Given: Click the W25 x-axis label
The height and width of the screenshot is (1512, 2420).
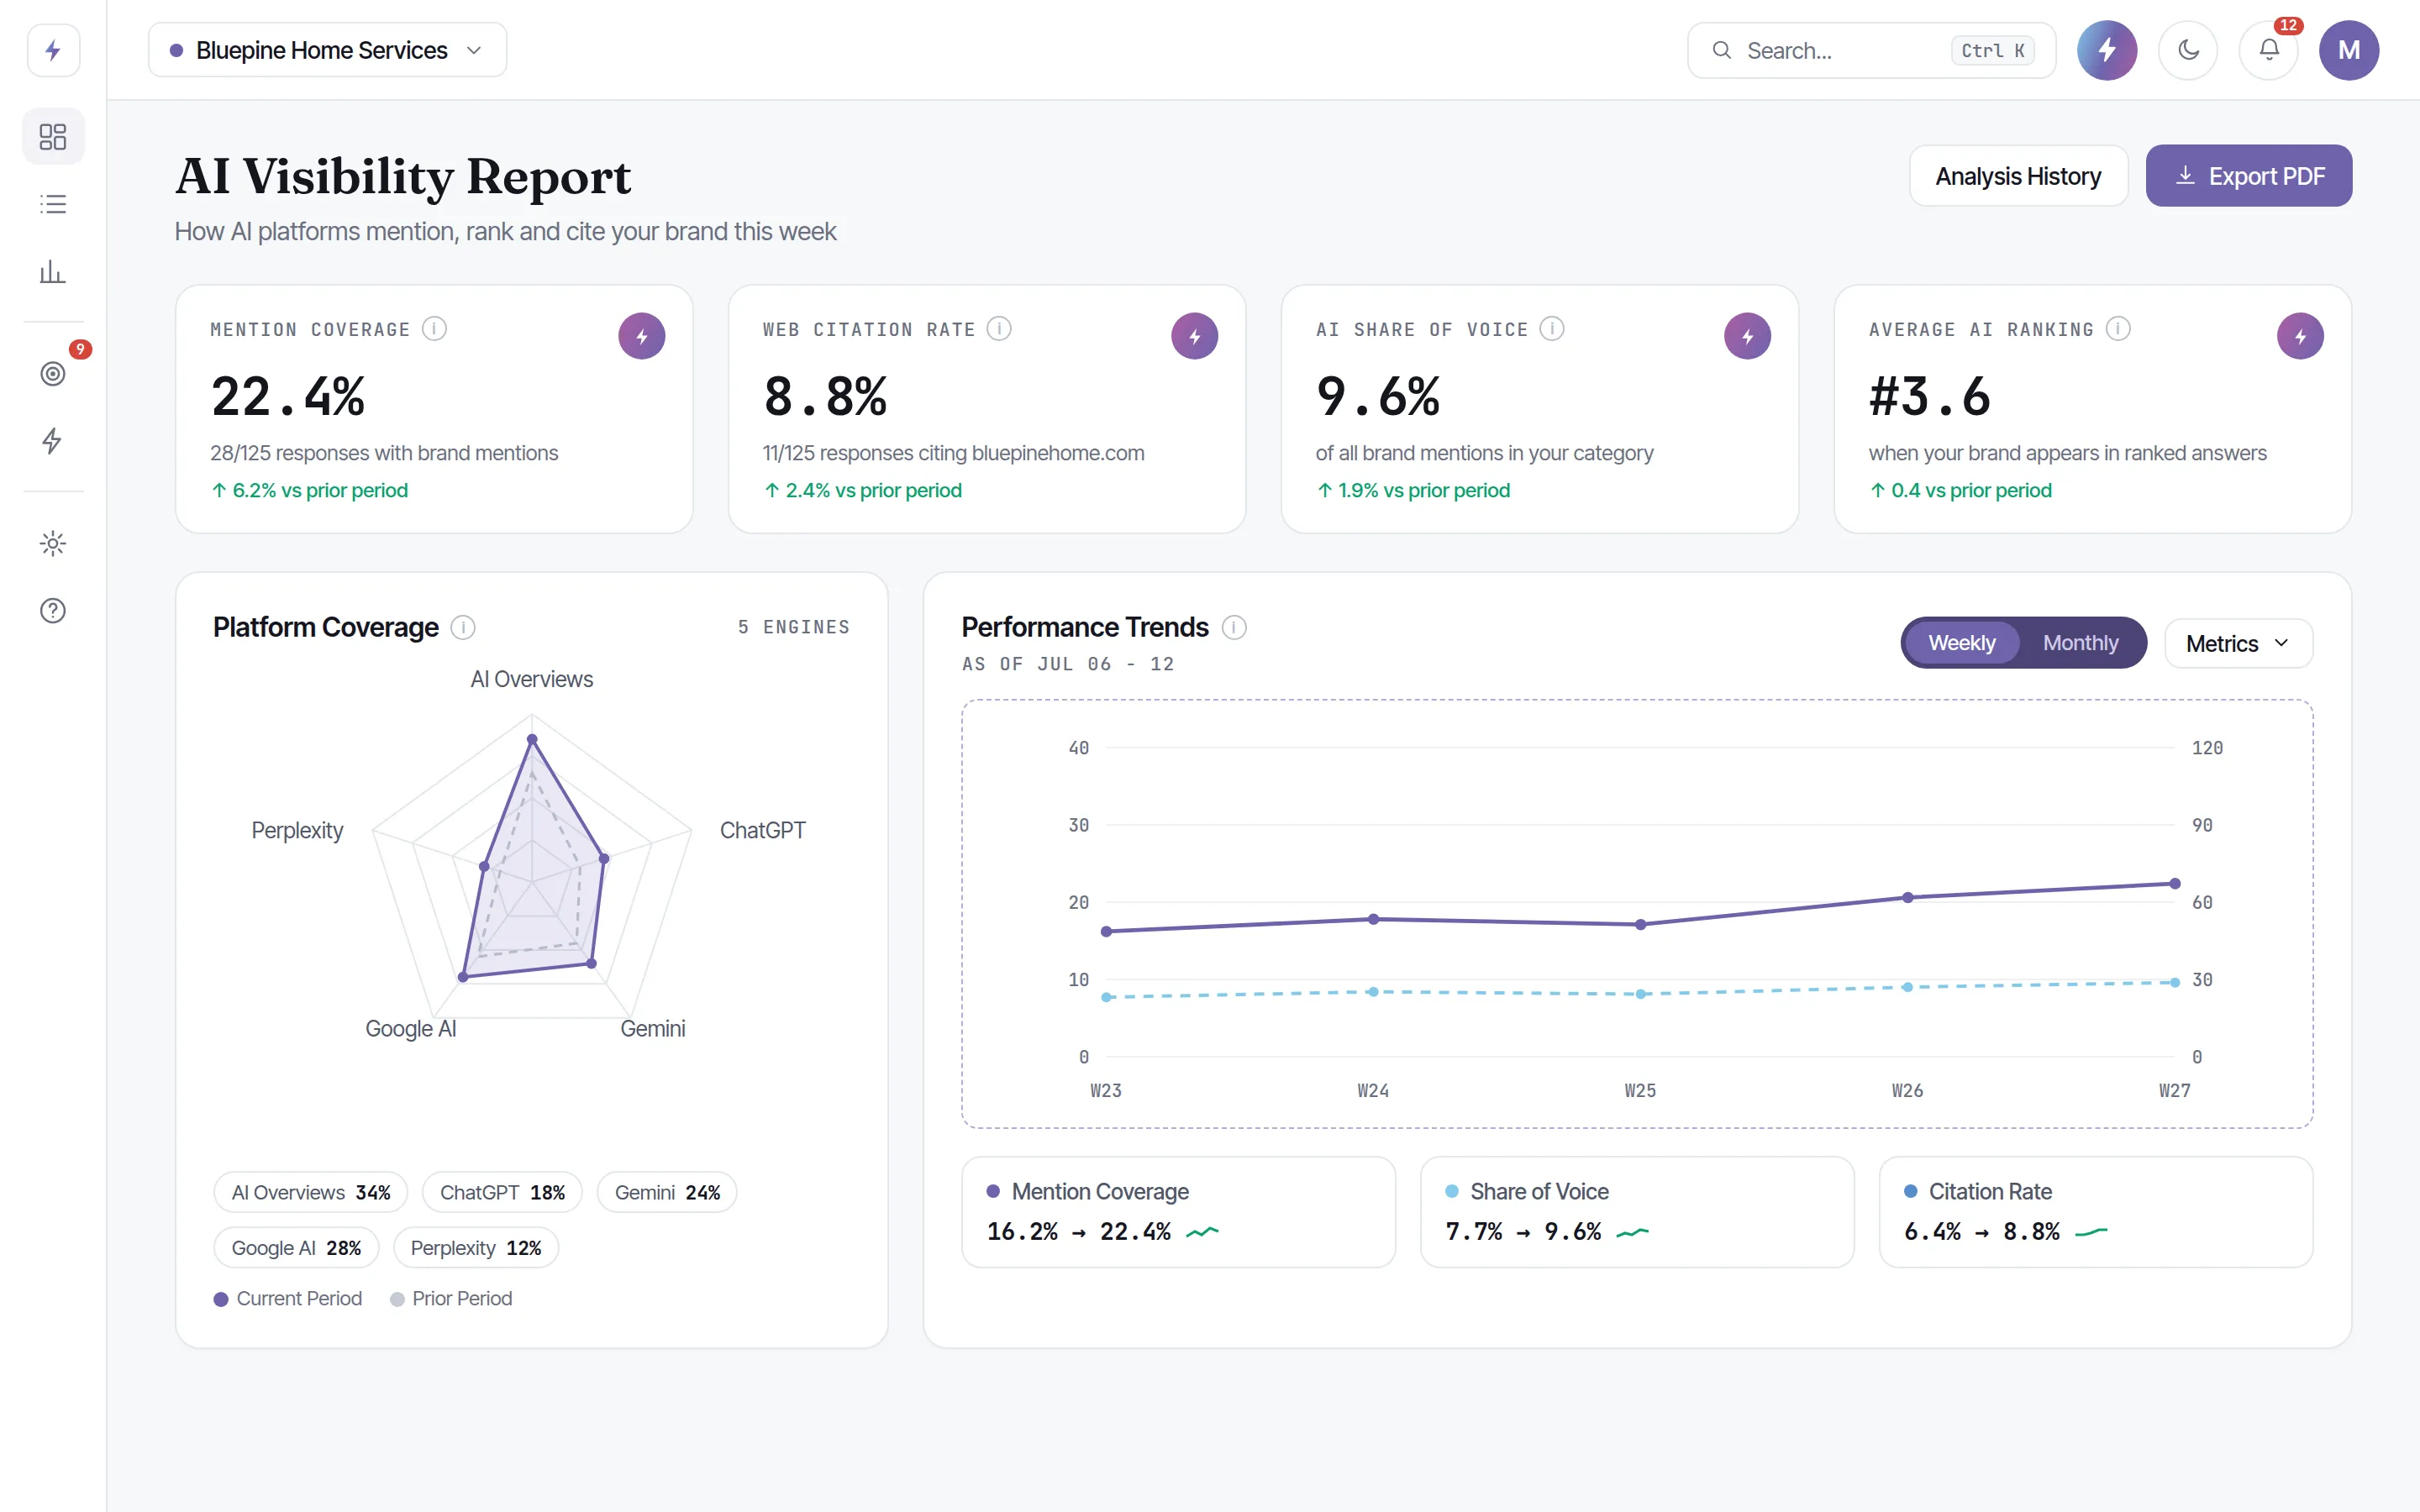Looking at the screenshot, I should (1640, 1090).
